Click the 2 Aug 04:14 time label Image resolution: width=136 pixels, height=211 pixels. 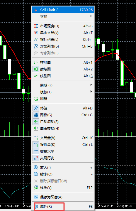[x=12, y=206]
